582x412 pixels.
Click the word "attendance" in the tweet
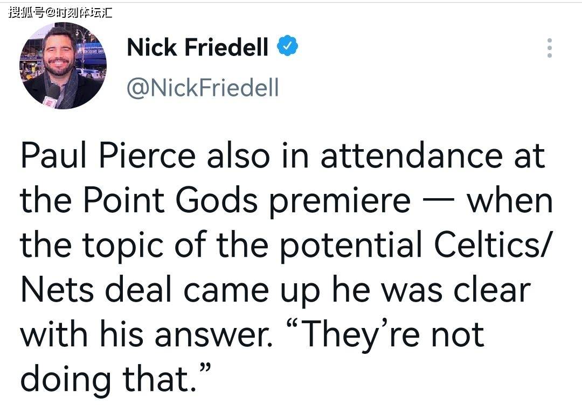click(x=412, y=156)
